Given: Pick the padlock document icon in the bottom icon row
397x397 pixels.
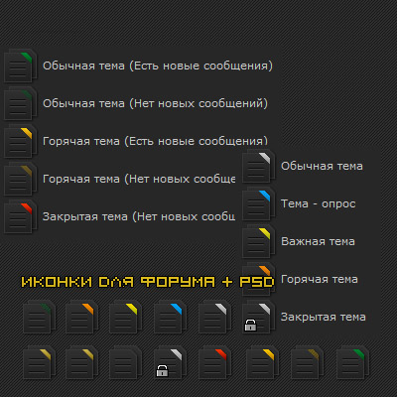Looking at the screenshot, I should [170, 362].
